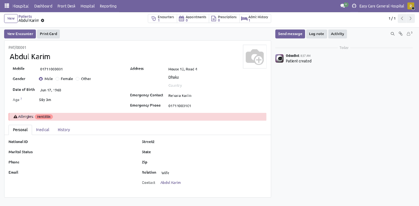Click the Age value 58y 3m
This screenshot has height=206, width=419.
[45, 100]
